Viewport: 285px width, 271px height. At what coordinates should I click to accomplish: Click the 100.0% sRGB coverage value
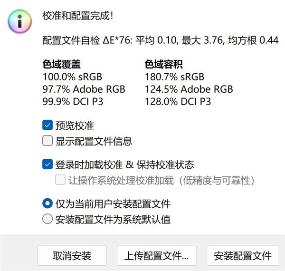(x=72, y=77)
